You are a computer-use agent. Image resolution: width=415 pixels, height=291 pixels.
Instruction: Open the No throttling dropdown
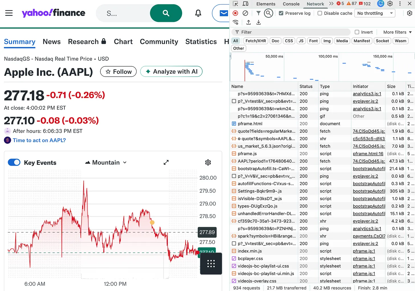click(375, 13)
